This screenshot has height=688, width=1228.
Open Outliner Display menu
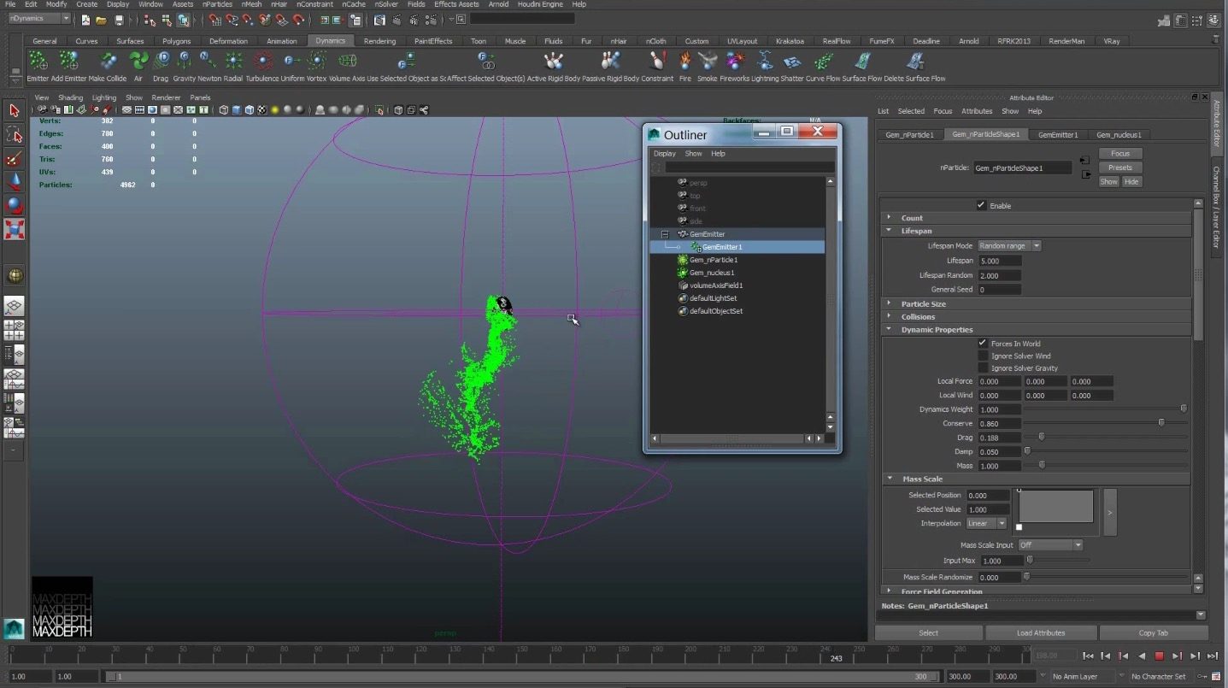pyautogui.click(x=664, y=154)
